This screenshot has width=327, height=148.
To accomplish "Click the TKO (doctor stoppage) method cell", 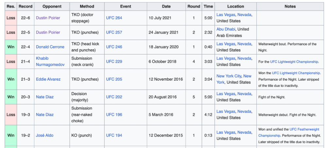I will click(x=87, y=18).
